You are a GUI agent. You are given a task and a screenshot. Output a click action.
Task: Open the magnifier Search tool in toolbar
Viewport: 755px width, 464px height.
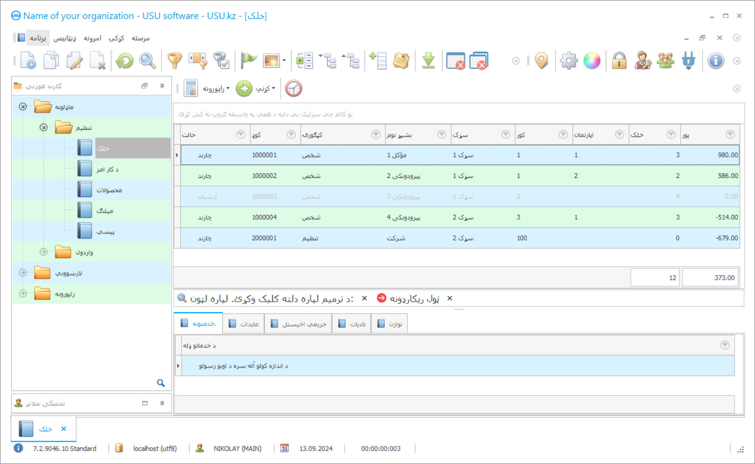(147, 61)
